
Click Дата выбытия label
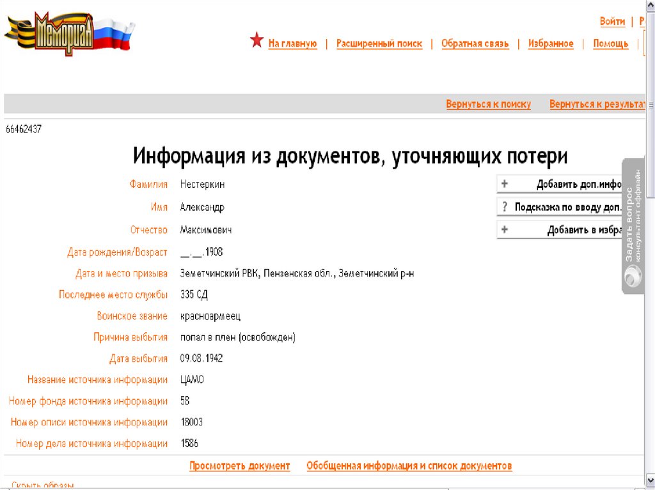(x=138, y=358)
